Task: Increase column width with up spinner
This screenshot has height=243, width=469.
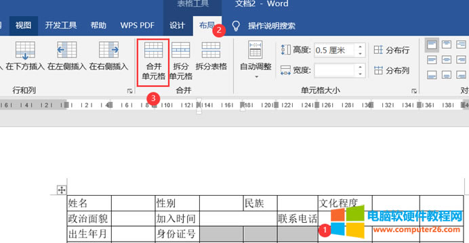Action: pyautogui.click(x=360, y=67)
